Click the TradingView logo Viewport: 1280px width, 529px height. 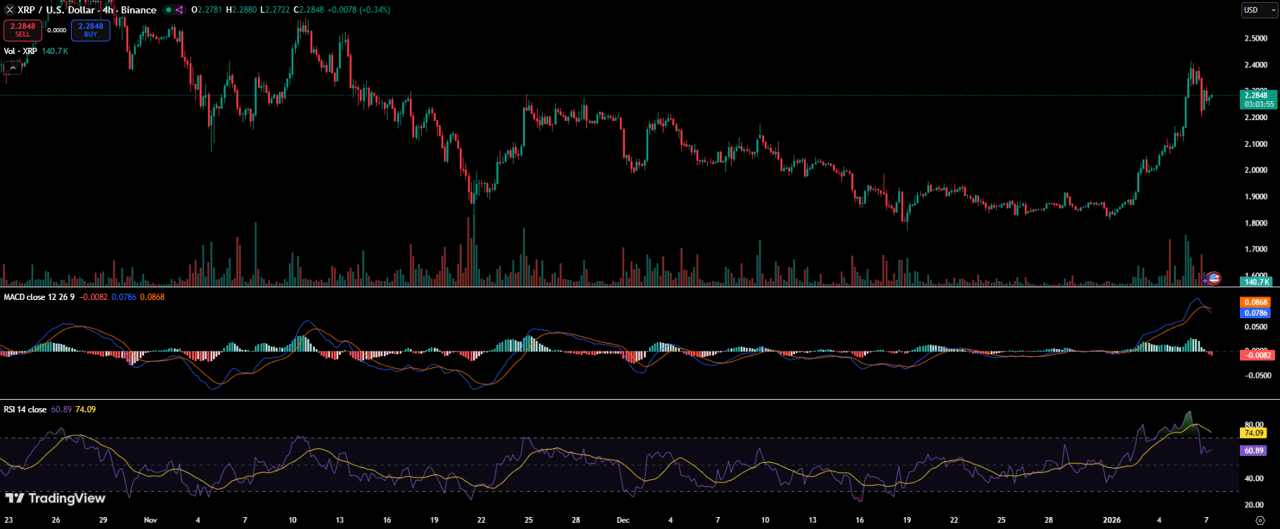pos(56,498)
